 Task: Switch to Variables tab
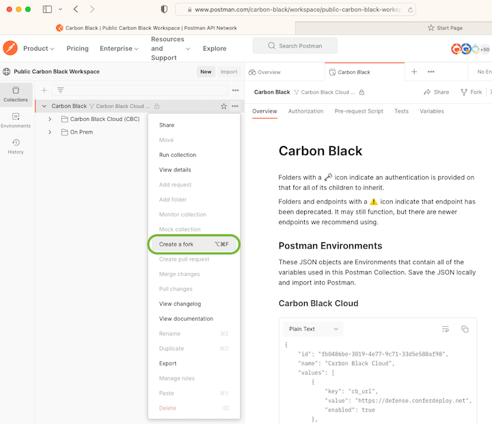(x=432, y=111)
